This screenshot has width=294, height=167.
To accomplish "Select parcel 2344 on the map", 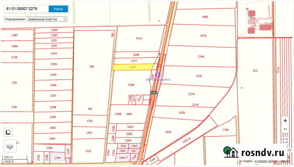I will click(x=201, y=57).
